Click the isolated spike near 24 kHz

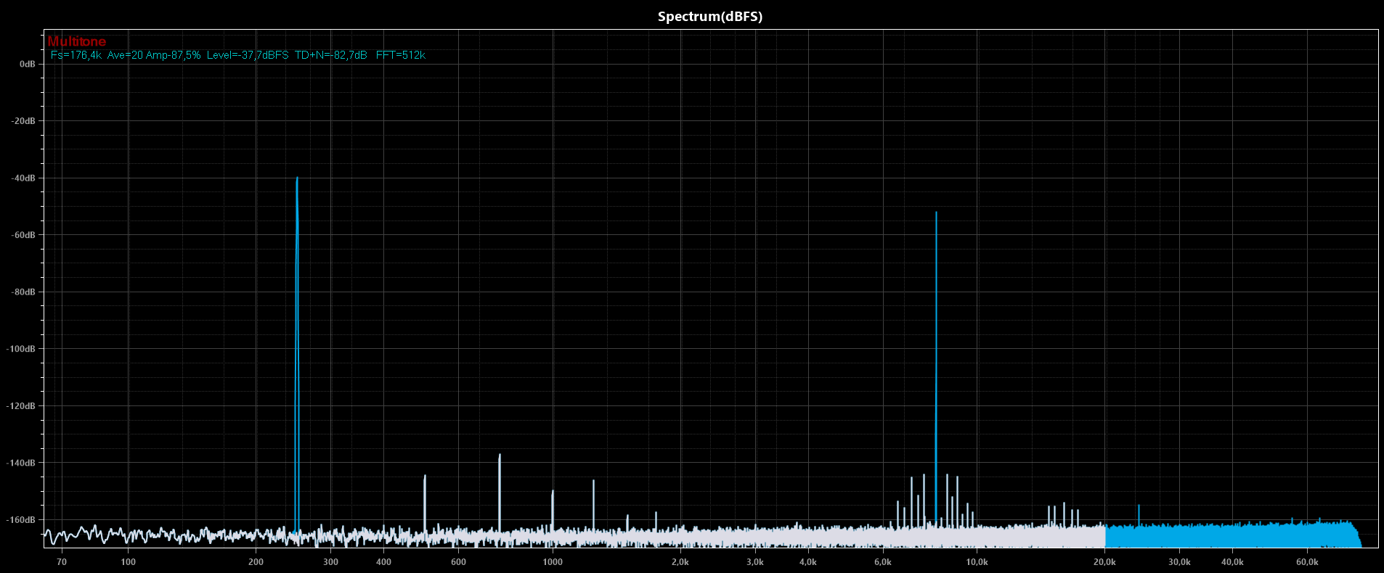[1139, 515]
